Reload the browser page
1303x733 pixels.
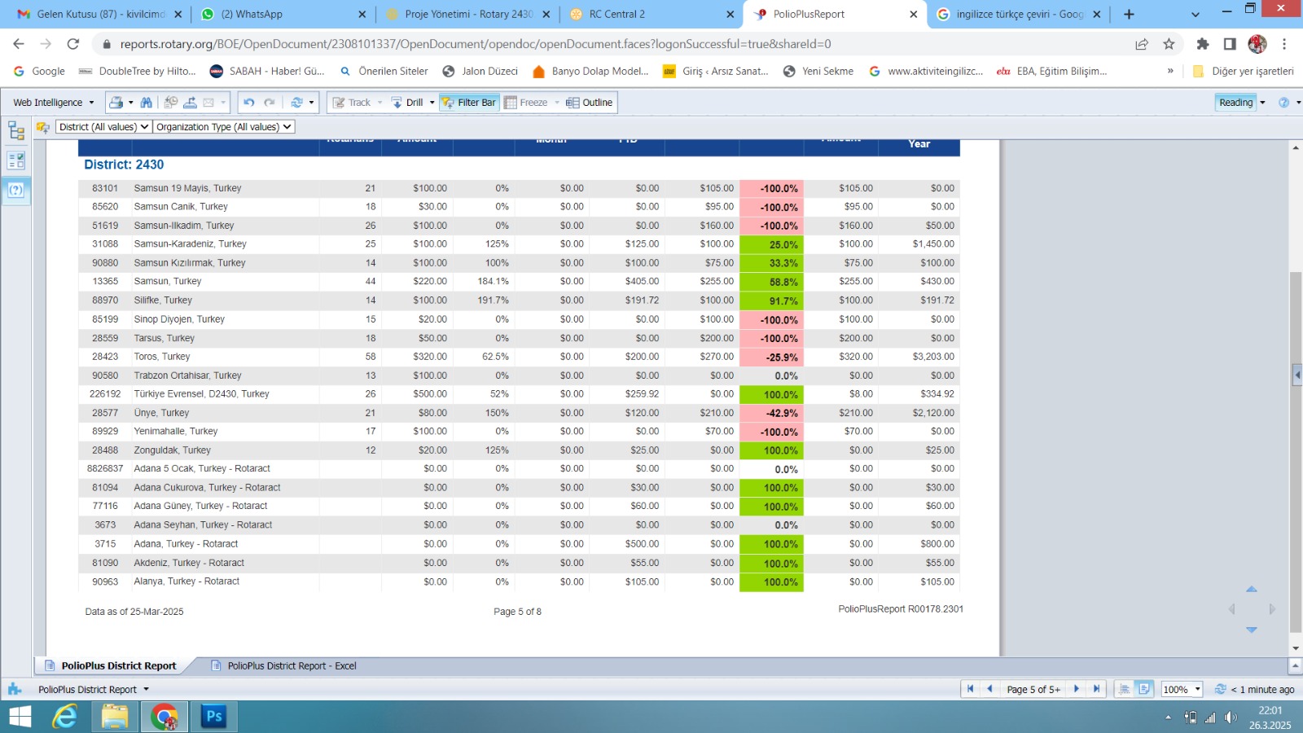[73, 44]
